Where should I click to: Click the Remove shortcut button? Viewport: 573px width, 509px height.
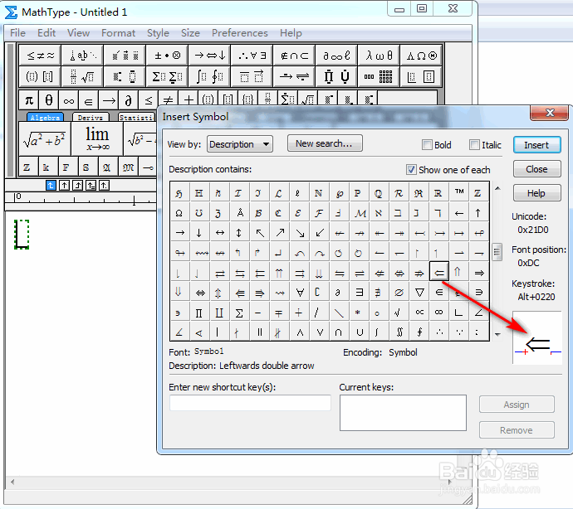tap(517, 430)
